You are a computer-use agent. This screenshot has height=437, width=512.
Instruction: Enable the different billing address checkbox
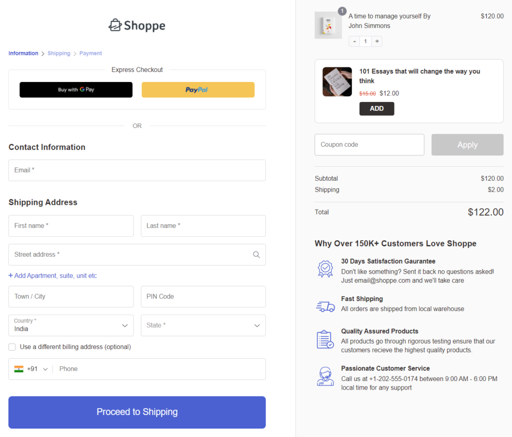12,347
